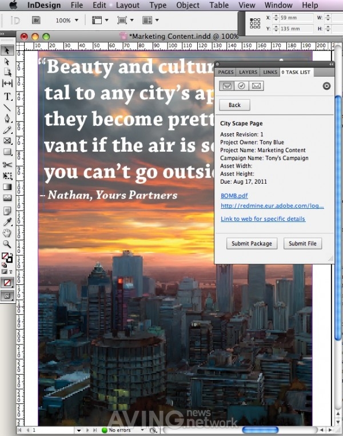Select the Page tool
The width and height of the screenshot is (343, 436).
7,72
